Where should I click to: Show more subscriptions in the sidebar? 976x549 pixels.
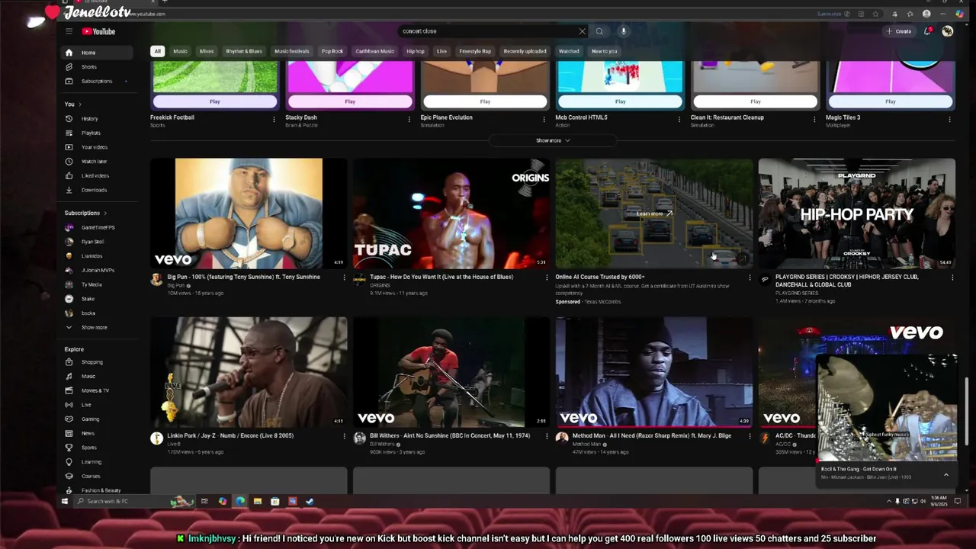(x=95, y=327)
